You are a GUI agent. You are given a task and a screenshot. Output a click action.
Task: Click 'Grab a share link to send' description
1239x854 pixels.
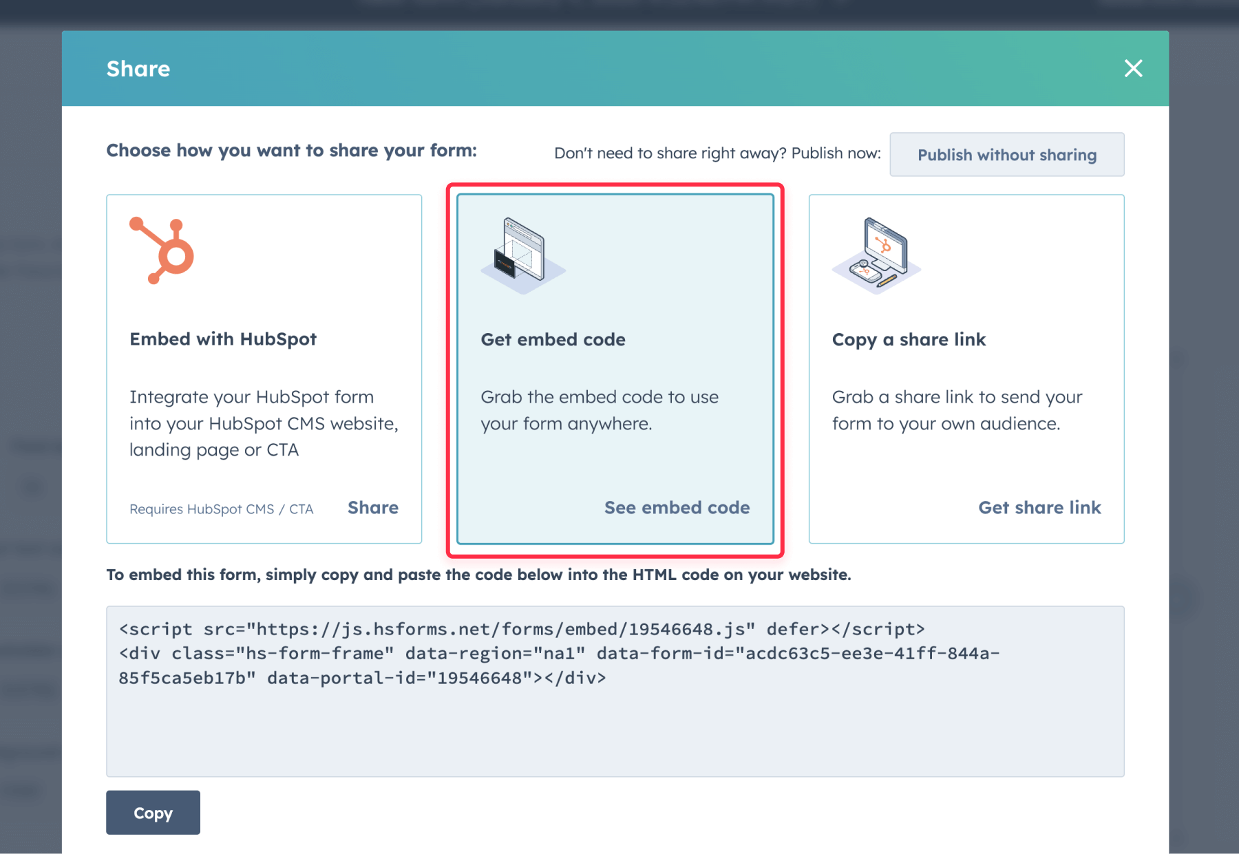[957, 410]
